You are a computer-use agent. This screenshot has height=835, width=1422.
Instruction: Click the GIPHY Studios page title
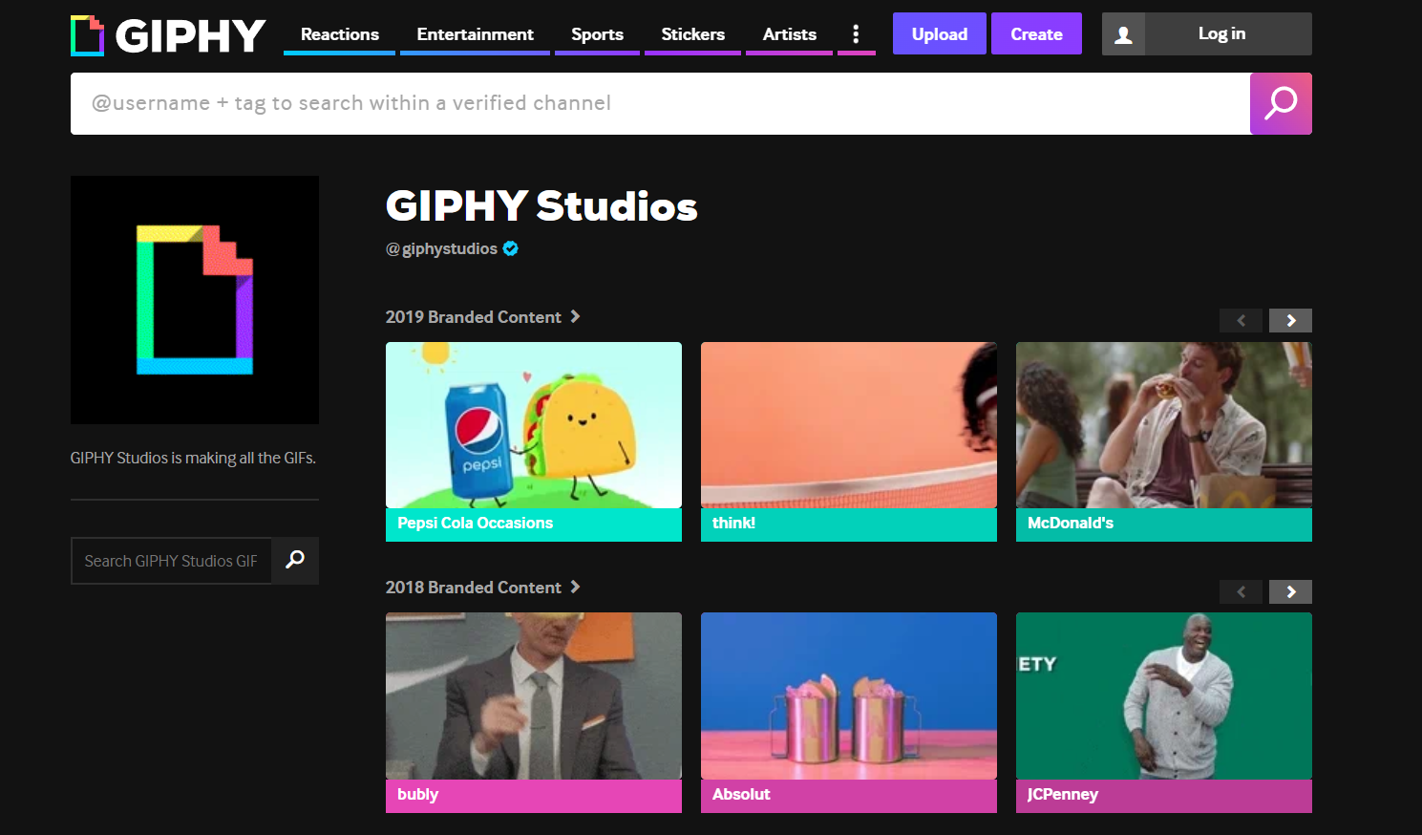[541, 206]
